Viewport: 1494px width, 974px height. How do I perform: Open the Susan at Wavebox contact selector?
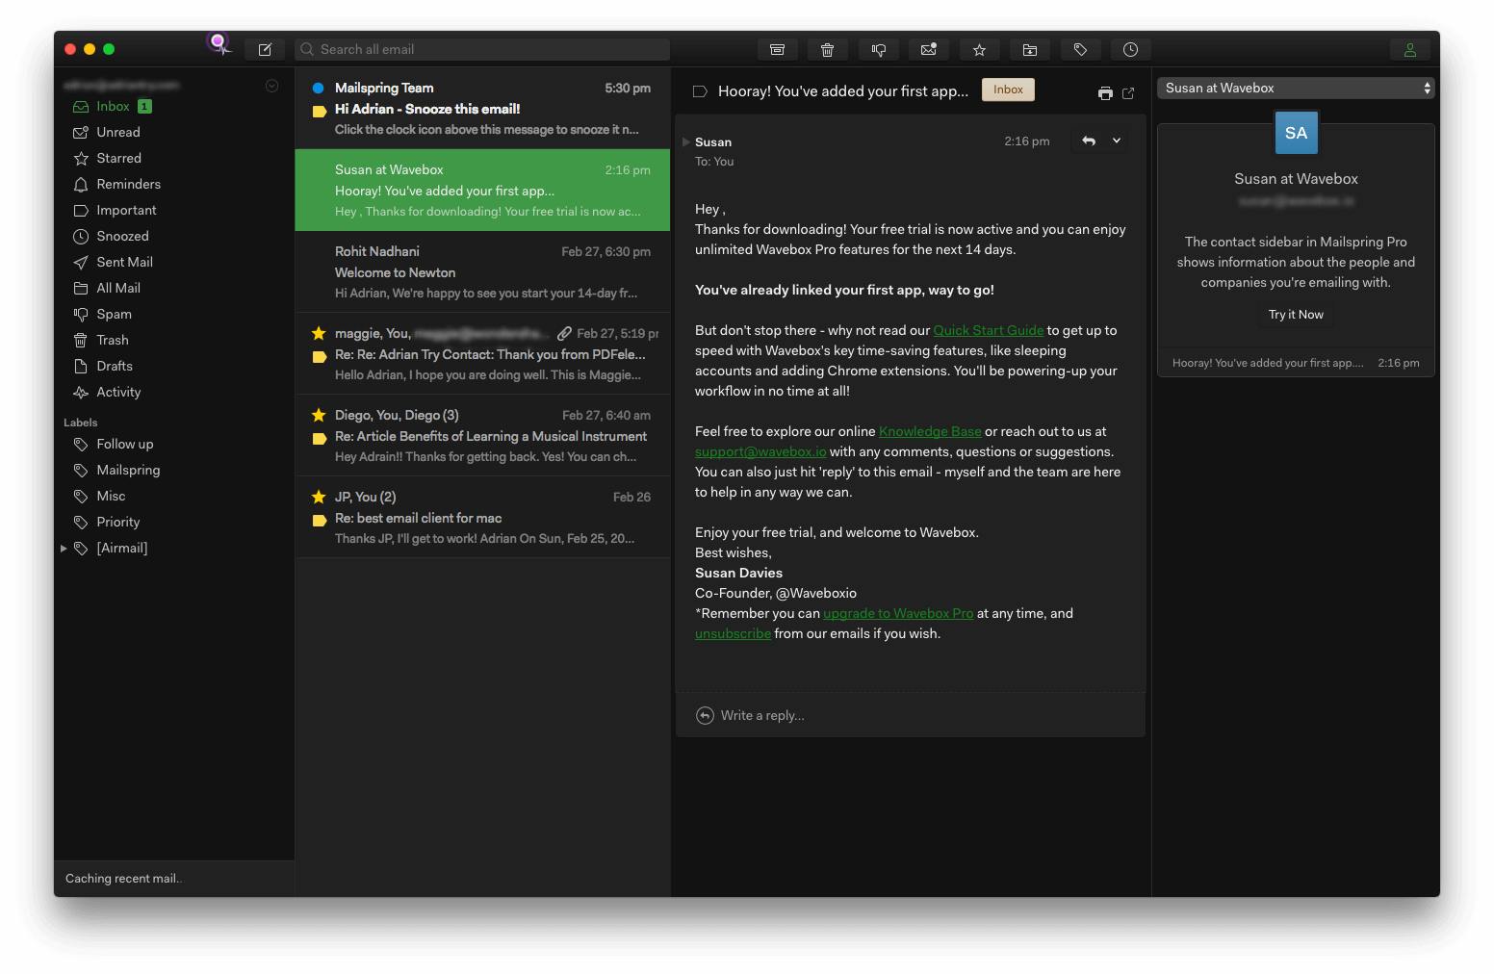pos(1296,88)
